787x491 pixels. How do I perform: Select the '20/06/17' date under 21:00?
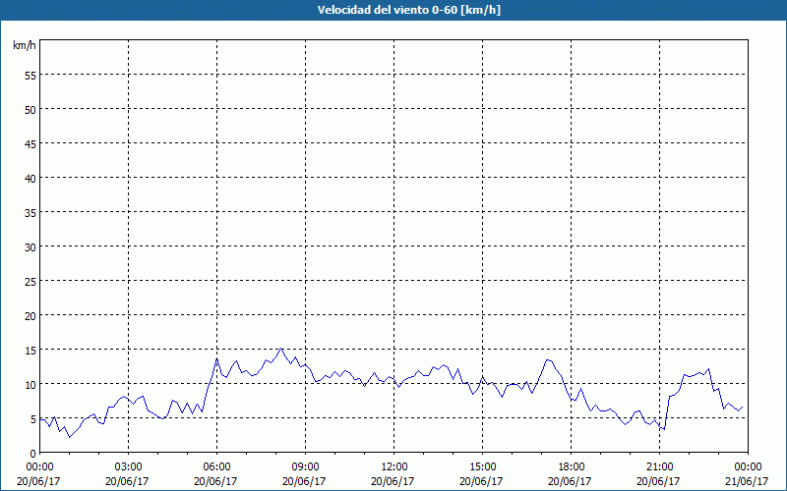click(x=658, y=481)
